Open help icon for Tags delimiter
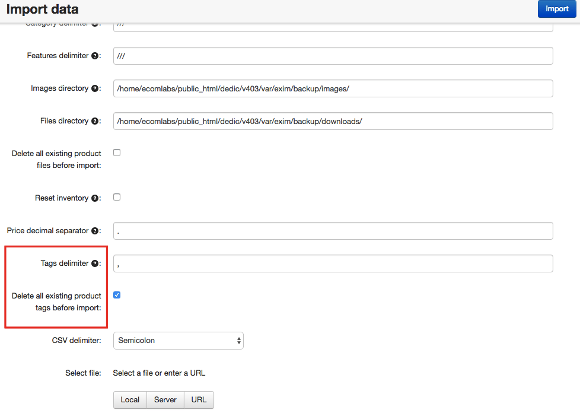The image size is (580, 416). [95, 263]
